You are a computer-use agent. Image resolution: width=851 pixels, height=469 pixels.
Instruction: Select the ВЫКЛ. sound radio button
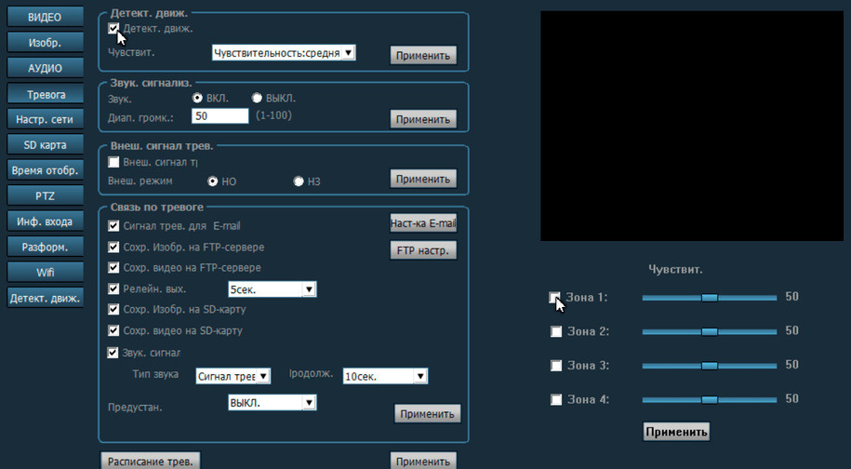pos(258,98)
